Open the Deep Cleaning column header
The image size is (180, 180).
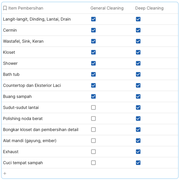[x=149, y=8]
